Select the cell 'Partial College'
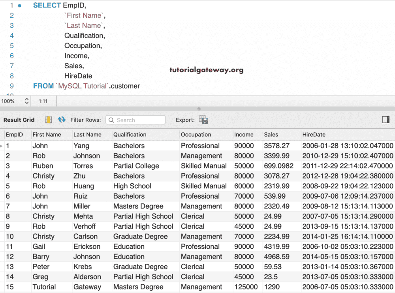Screen dimensions: 395x293 click(136, 166)
